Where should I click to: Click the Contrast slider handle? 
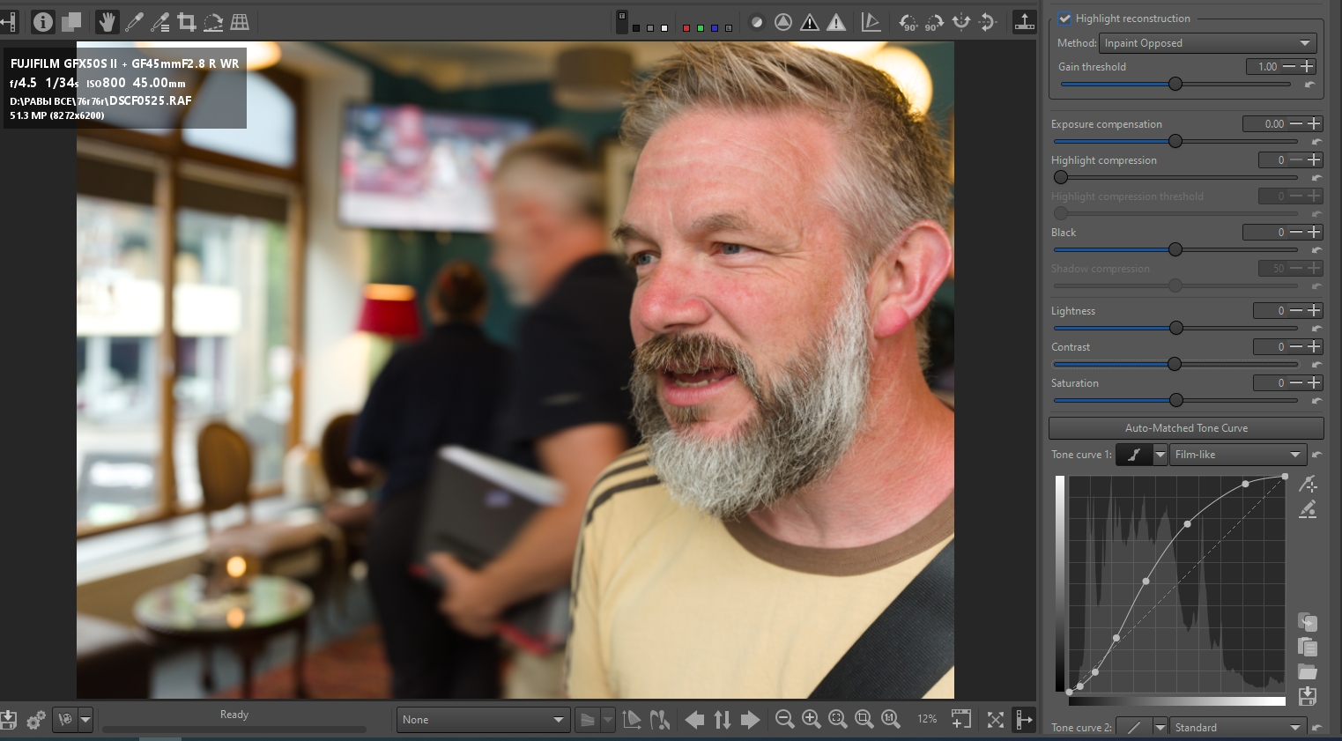(1175, 364)
